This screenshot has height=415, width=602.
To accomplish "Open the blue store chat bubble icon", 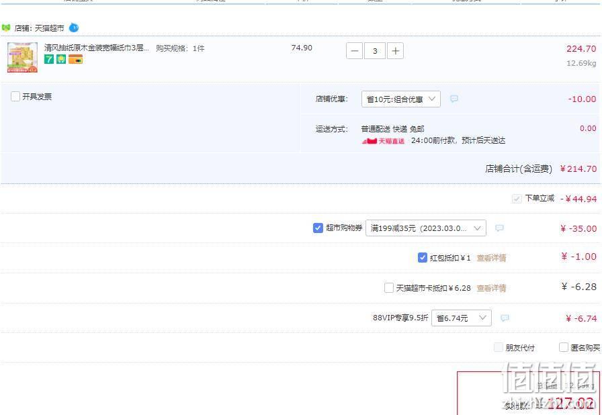I will pos(74,28).
